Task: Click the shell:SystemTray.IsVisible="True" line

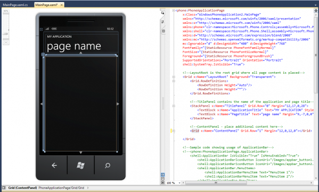Action: point(214,64)
